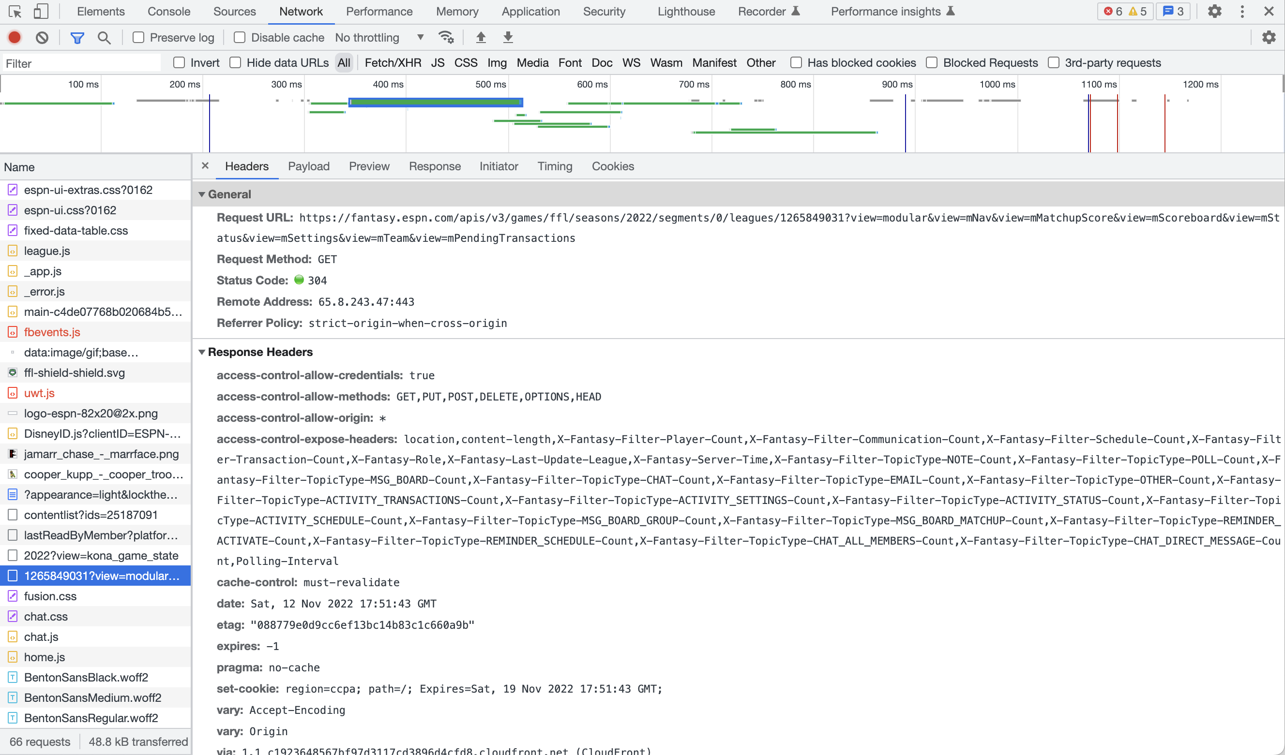The image size is (1285, 755).
Task: Click the fbevents.js red script icon
Action: [x=13, y=332]
